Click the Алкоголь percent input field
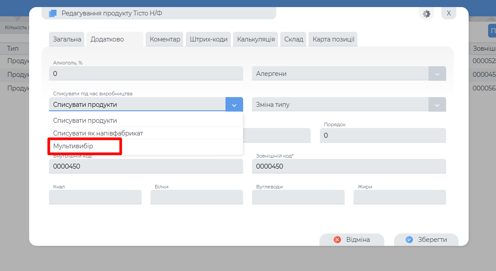 click(146, 74)
